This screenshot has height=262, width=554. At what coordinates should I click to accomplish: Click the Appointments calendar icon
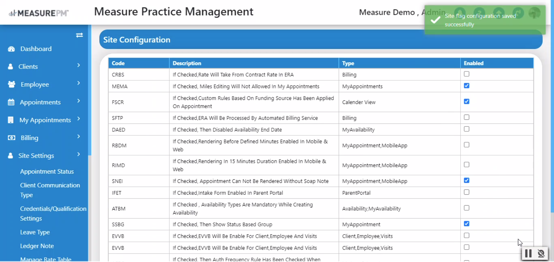[x=11, y=102]
